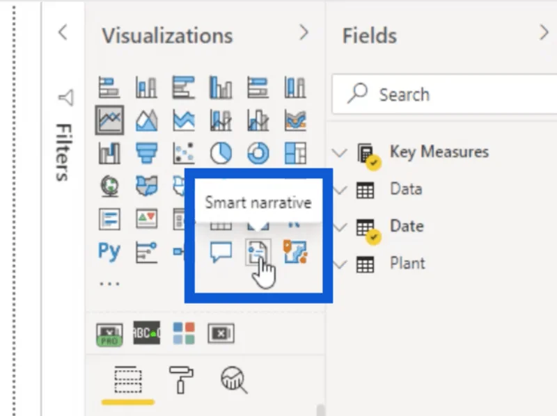The height and width of the screenshot is (416, 557).
Task: Insert the Key influencers visual
Action: click(146, 252)
